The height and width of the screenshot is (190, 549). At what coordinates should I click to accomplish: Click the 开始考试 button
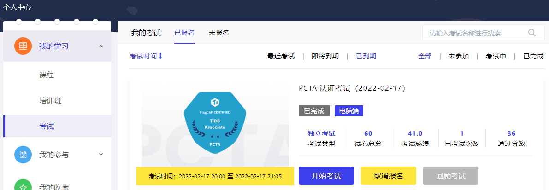click(x=326, y=176)
